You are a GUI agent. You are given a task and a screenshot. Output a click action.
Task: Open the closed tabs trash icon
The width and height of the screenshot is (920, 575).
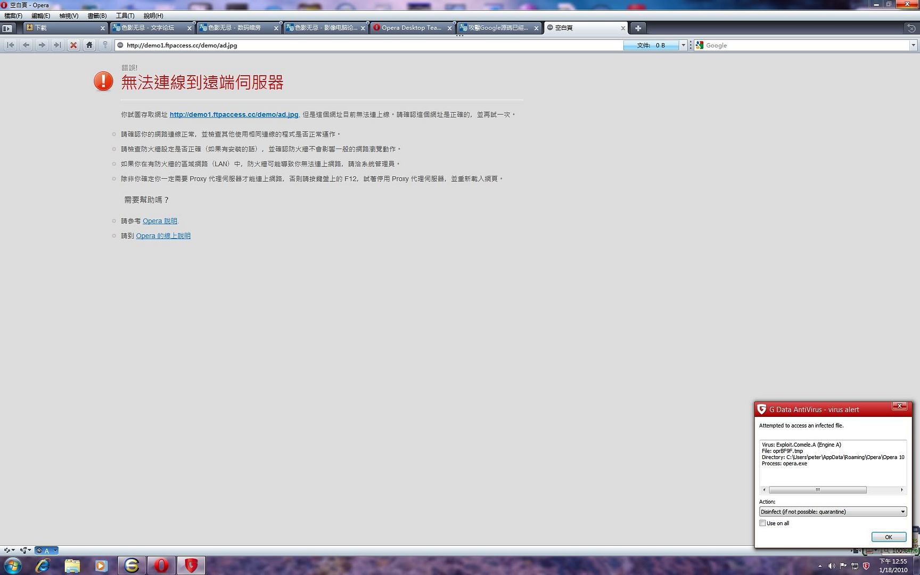(911, 28)
